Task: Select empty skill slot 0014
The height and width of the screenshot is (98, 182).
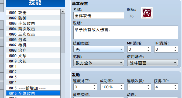Action: click(33, 82)
